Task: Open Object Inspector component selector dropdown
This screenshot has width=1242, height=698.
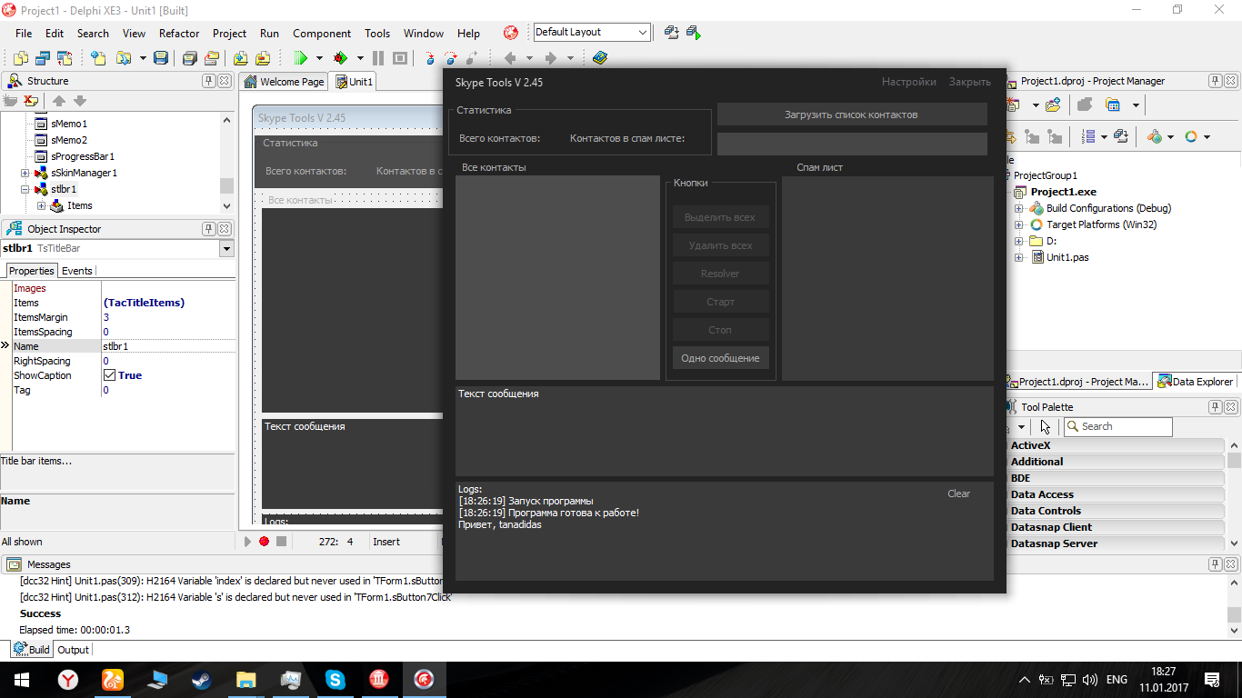Action: [x=226, y=249]
